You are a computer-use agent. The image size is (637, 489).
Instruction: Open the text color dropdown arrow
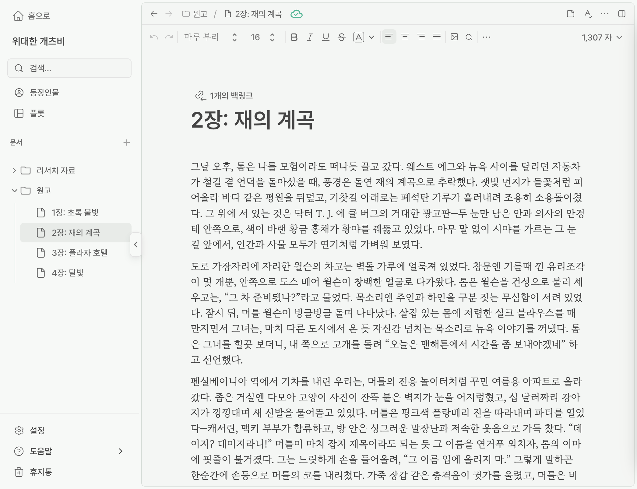[x=371, y=37]
